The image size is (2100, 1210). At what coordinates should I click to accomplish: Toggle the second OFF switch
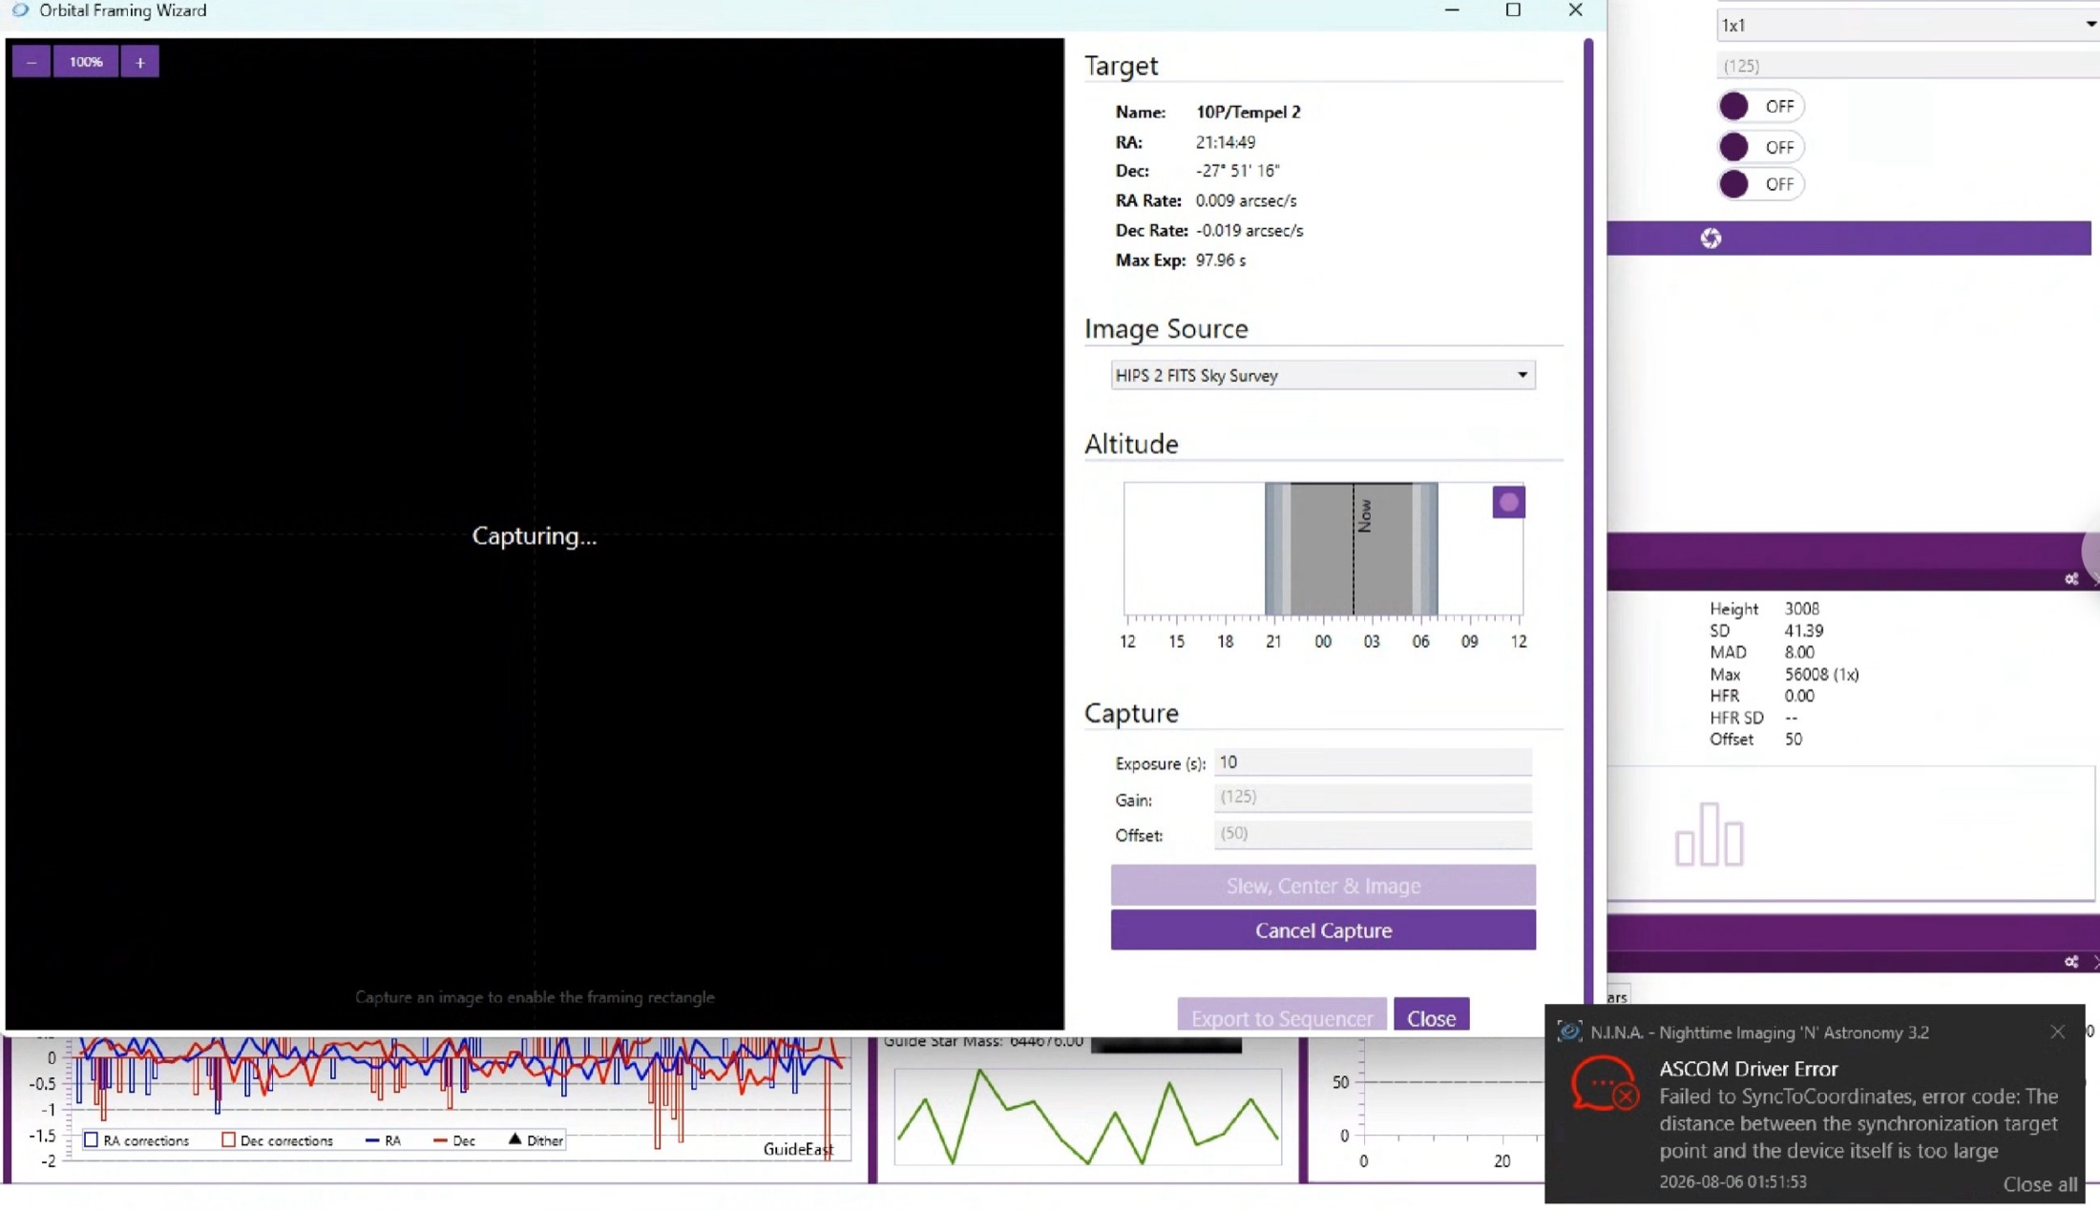[1760, 147]
